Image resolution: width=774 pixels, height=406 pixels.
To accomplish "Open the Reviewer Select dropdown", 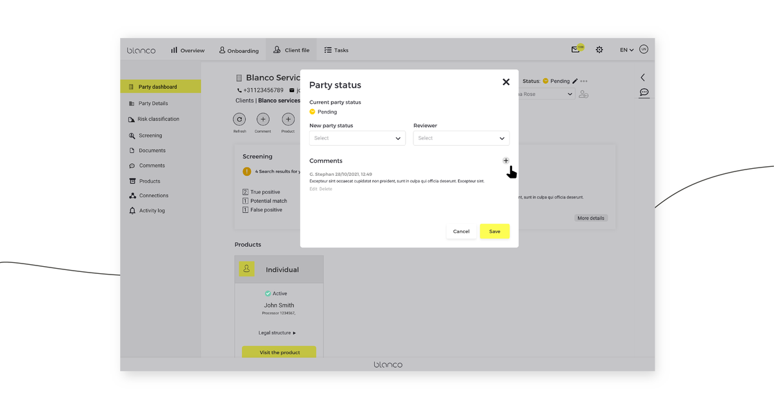I will click(x=461, y=138).
